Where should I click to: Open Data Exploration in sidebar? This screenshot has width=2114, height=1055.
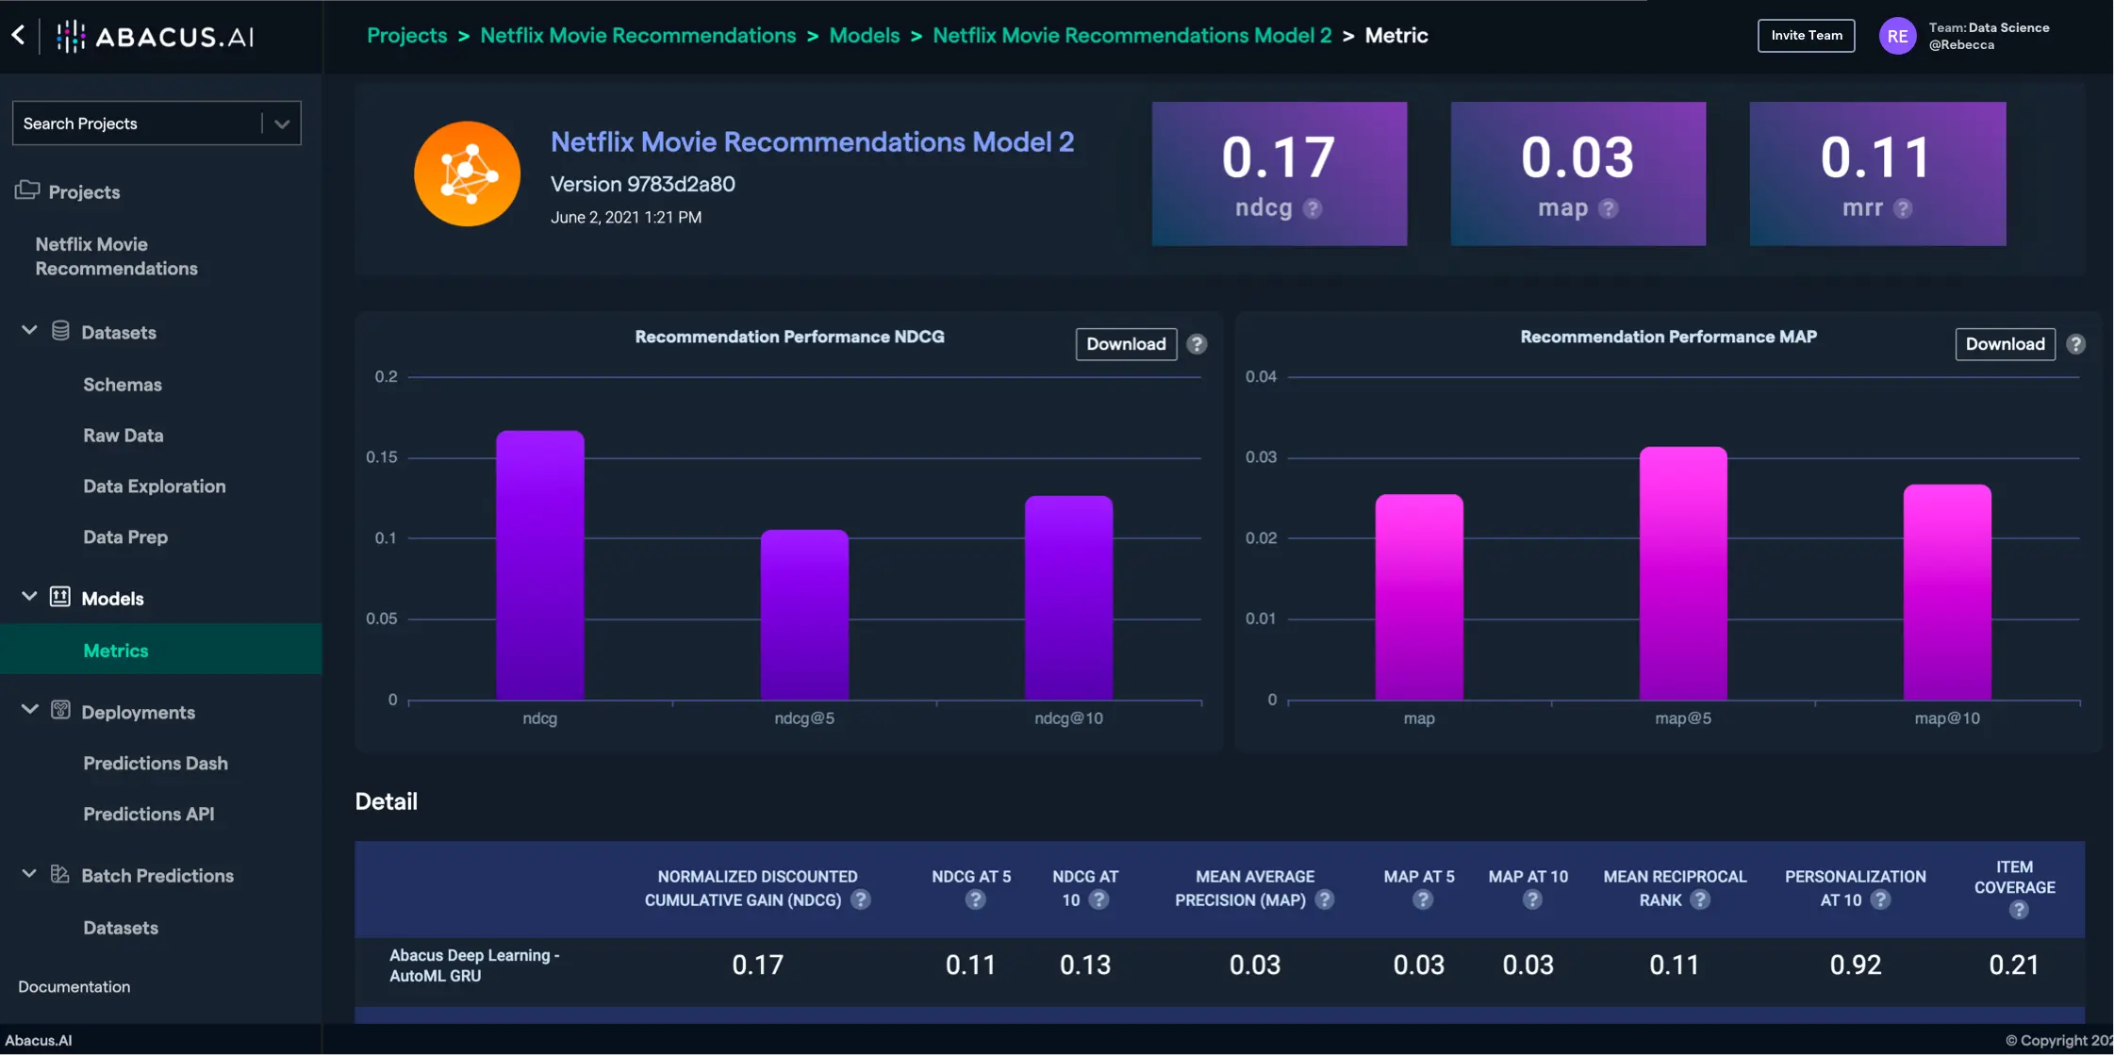(x=155, y=486)
